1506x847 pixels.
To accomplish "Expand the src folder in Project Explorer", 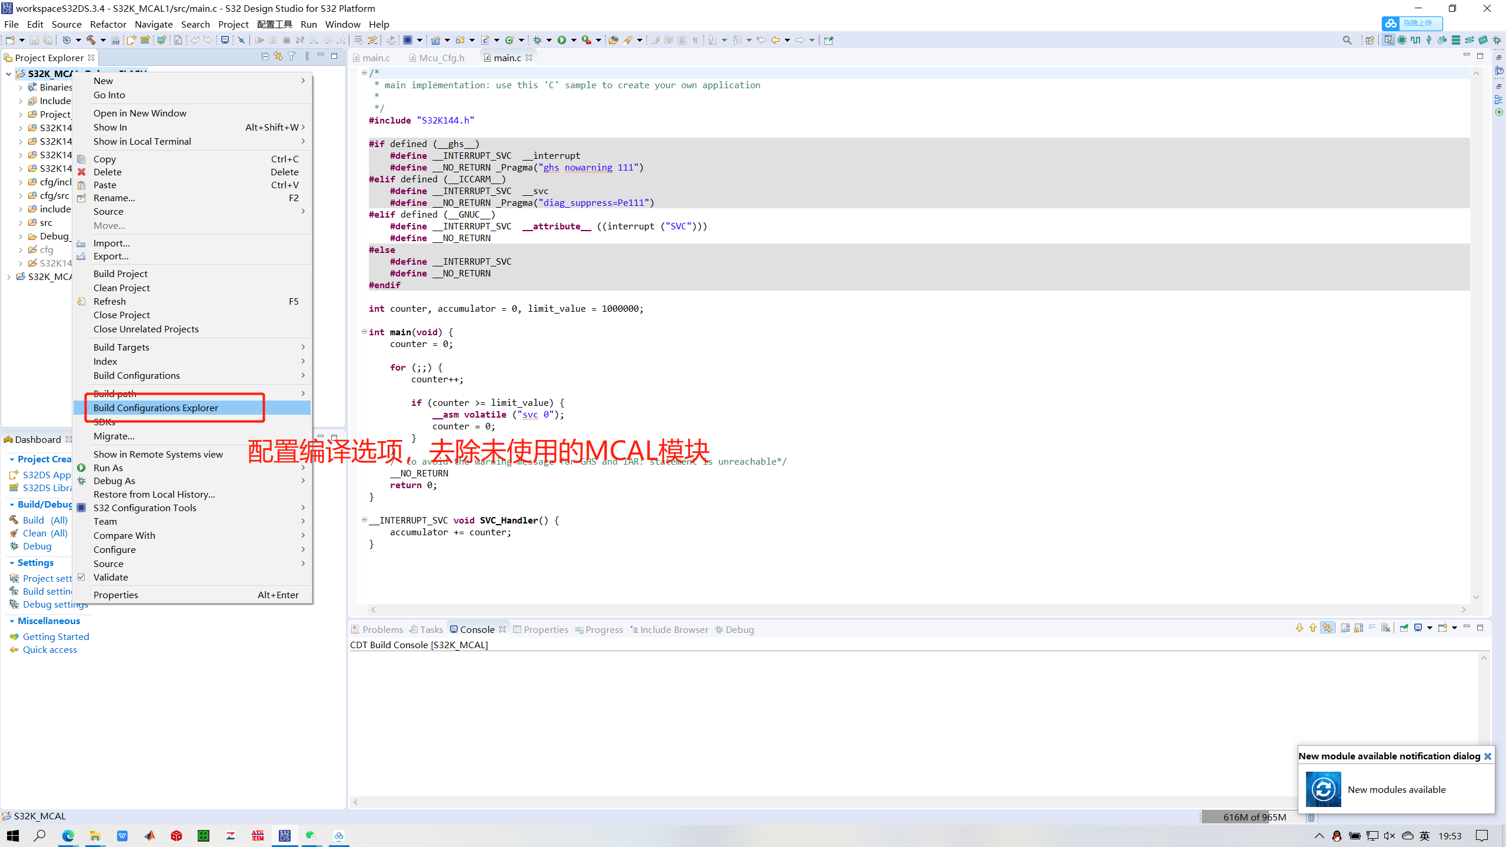I will (21, 222).
